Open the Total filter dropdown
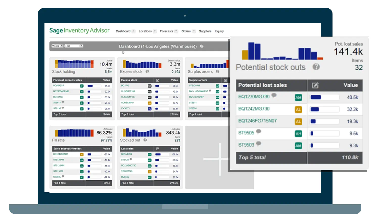 coord(74,46)
